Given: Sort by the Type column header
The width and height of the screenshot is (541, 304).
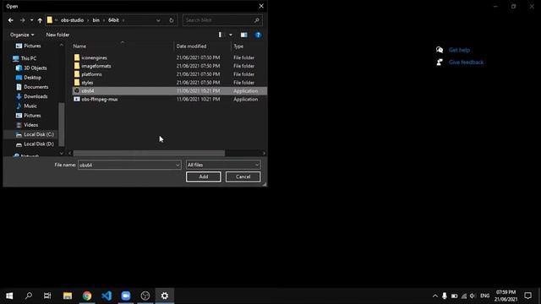Looking at the screenshot, I should point(238,46).
